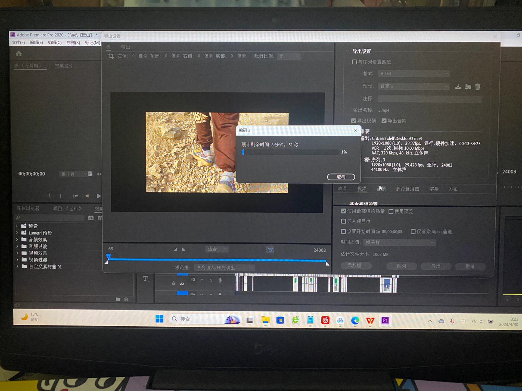The height and width of the screenshot is (391, 522).
Task: Click 取消 button in export settings dialog
Action: [470, 266]
